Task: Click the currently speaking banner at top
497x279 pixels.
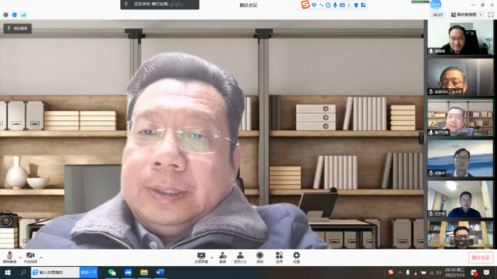Action: pos(159,4)
